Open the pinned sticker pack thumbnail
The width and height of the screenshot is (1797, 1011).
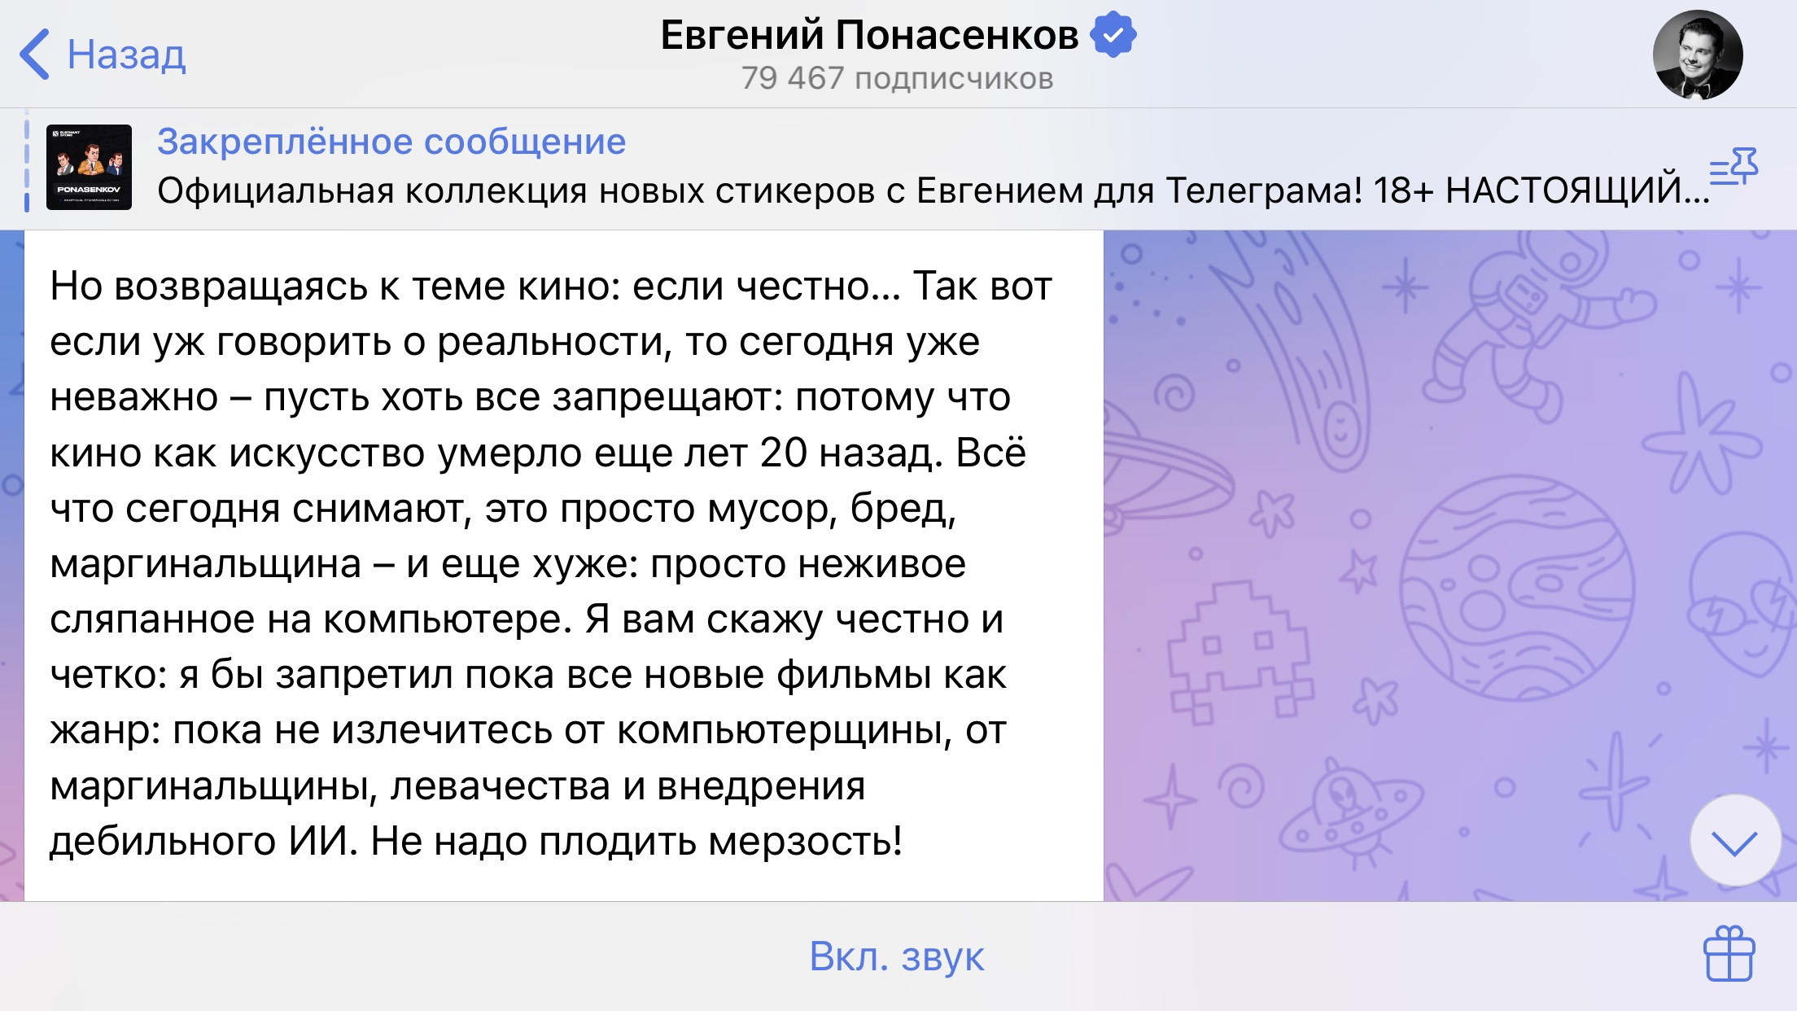[x=89, y=167]
